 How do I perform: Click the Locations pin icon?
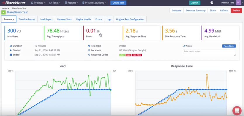click(x=89, y=50)
